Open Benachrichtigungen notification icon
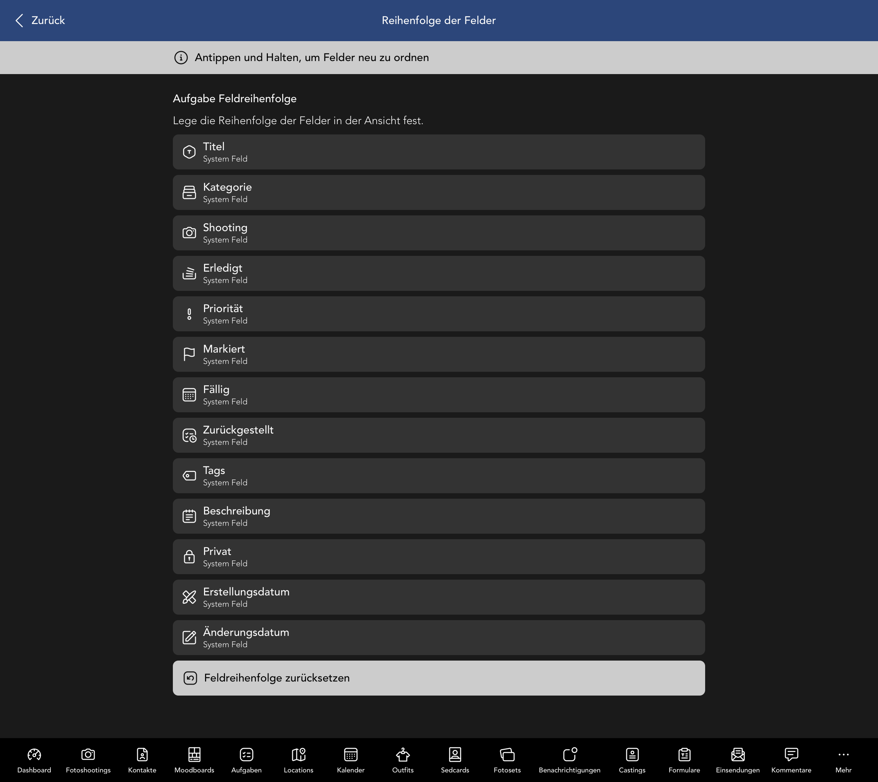 [570, 755]
